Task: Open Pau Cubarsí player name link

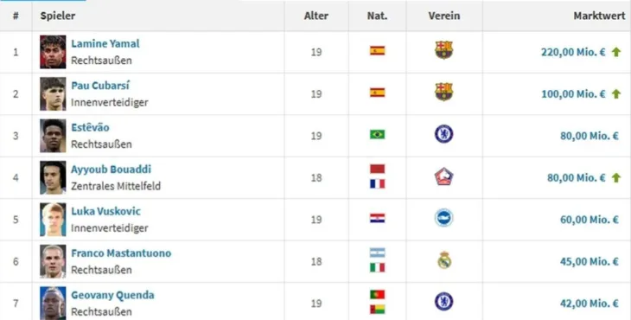Action: click(x=100, y=86)
